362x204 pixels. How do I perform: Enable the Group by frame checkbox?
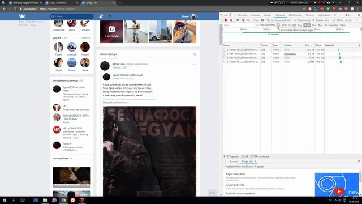[x=273, y=20]
